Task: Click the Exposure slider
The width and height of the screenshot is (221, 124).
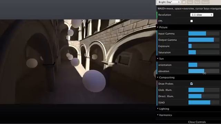Action: 204,46
